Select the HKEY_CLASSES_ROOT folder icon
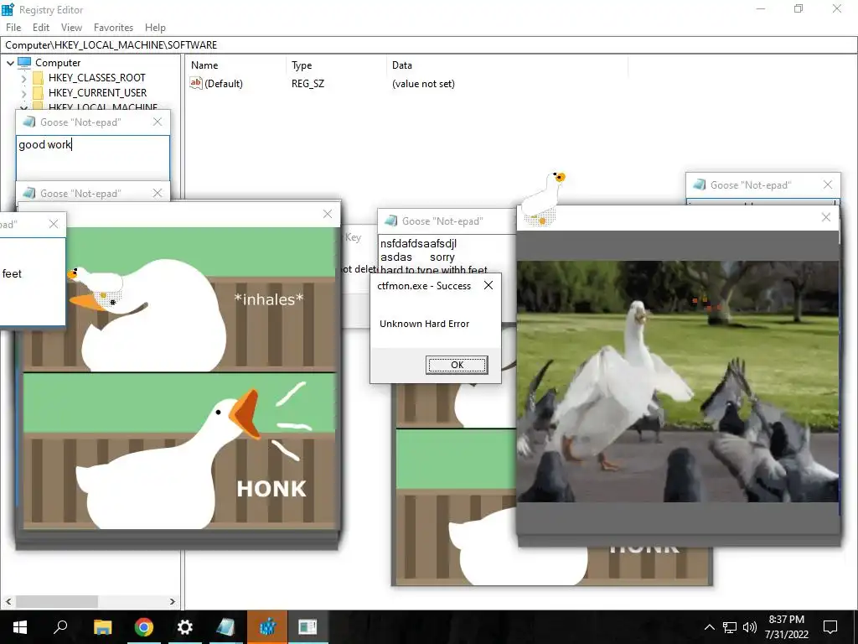 [38, 78]
